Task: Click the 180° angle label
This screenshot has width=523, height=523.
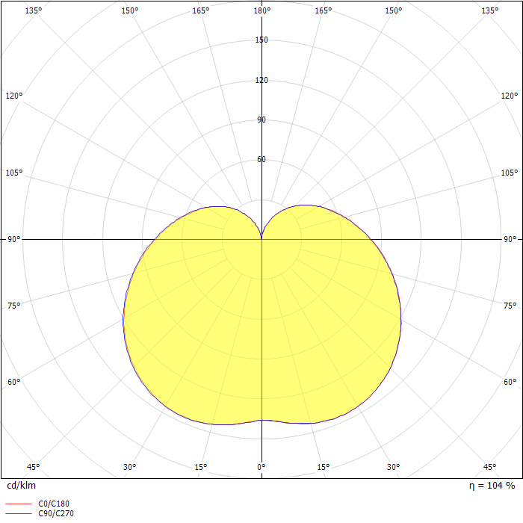Action: click(261, 10)
